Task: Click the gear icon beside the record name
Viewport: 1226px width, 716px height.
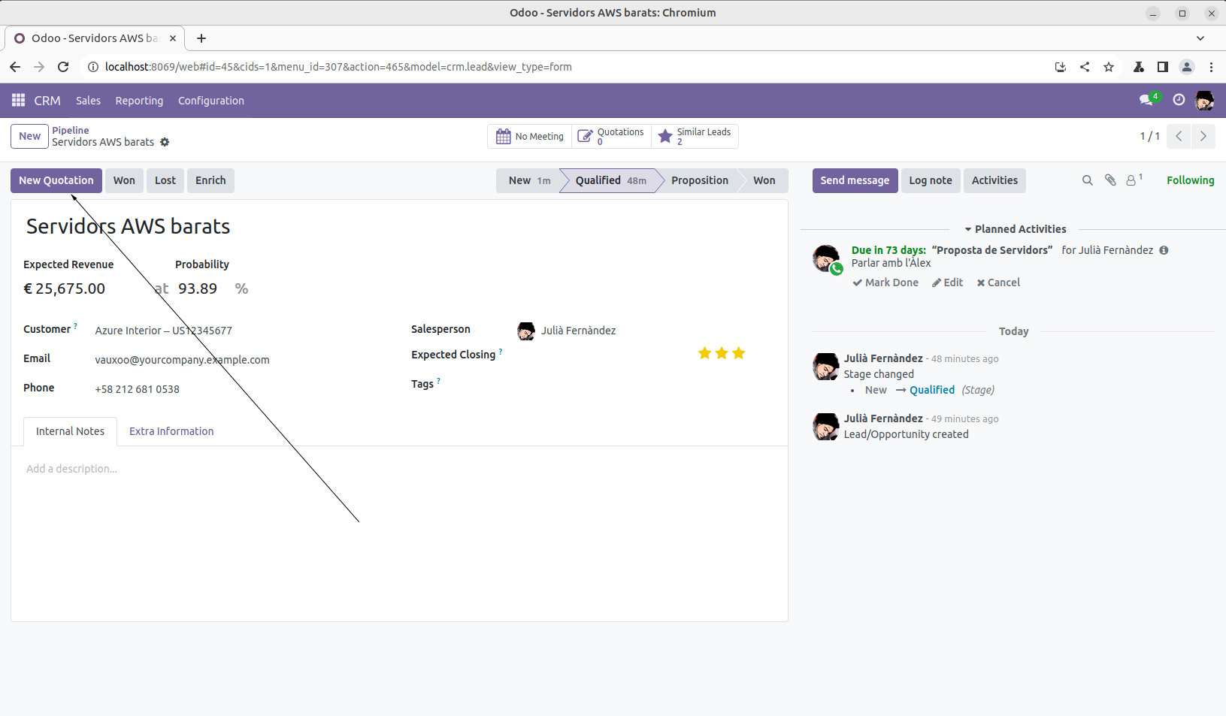Action: [165, 142]
